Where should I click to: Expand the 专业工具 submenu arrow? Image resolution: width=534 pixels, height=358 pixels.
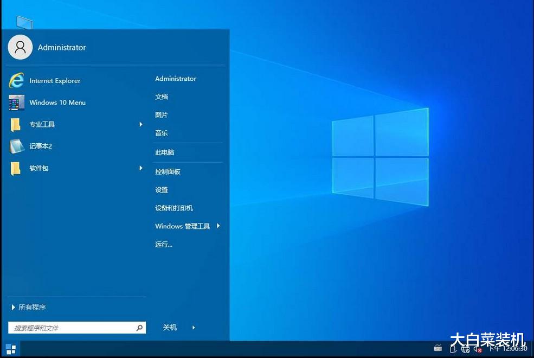coord(141,124)
